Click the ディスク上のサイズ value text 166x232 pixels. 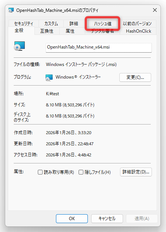[x=70, y=116]
